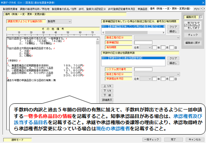Click the 下 1/4 button
Screen dimensions: 206x143
coord(107,91)
